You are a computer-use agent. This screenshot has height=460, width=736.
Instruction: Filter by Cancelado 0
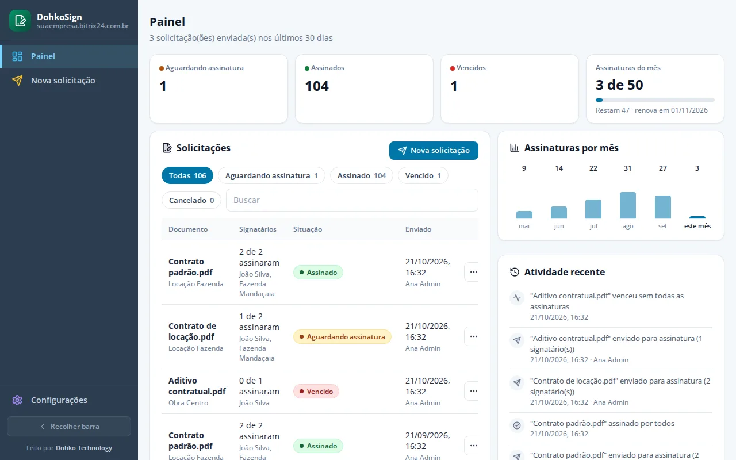click(x=191, y=200)
